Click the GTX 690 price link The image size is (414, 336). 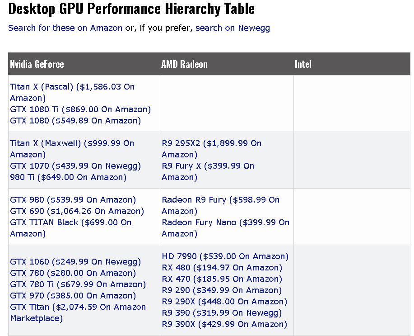pos(77,211)
